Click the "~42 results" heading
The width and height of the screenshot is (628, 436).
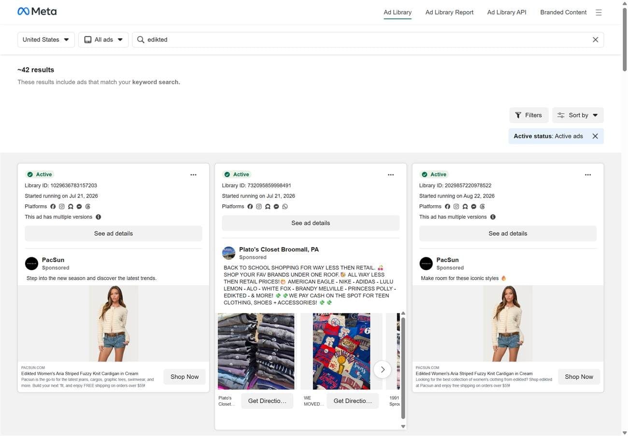36,70
